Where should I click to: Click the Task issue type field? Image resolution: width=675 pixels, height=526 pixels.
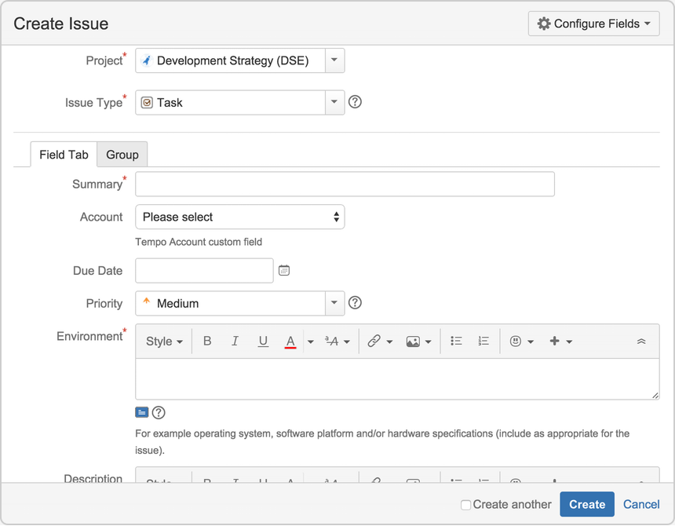pyautogui.click(x=230, y=102)
